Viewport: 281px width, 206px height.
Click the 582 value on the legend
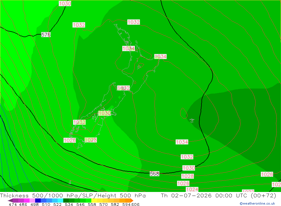[115, 204]
